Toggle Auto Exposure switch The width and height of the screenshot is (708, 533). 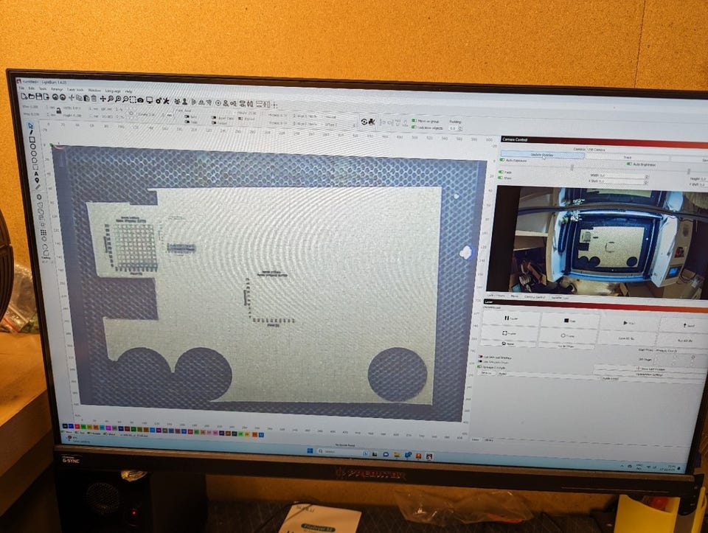502,160
